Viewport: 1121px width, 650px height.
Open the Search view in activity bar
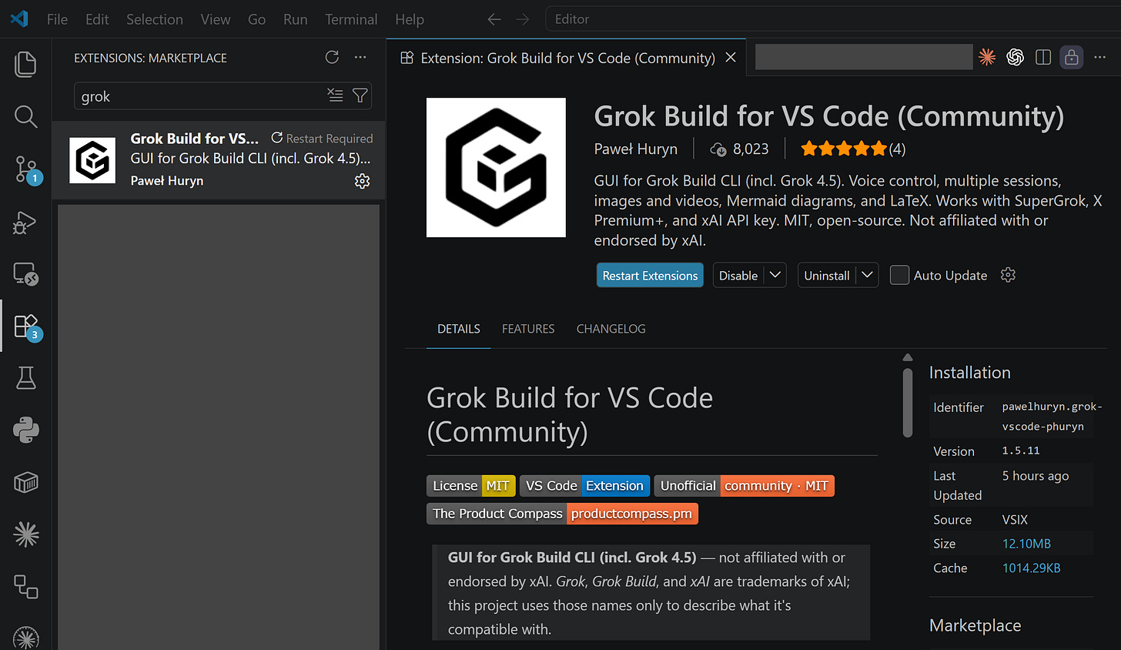pyautogui.click(x=25, y=116)
